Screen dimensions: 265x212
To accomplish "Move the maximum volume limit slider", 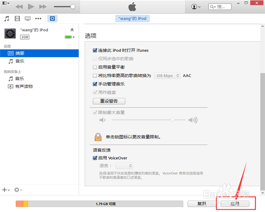I will pos(172,120).
